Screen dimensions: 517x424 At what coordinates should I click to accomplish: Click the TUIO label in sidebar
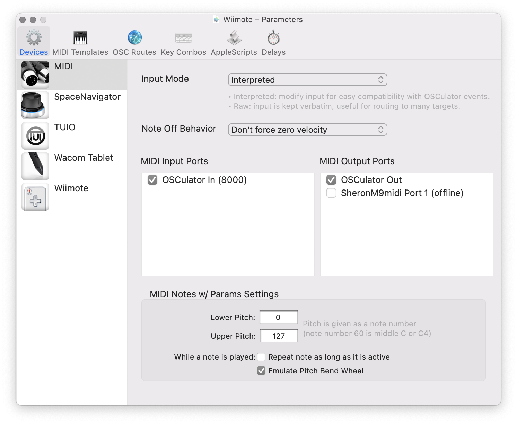tap(65, 127)
